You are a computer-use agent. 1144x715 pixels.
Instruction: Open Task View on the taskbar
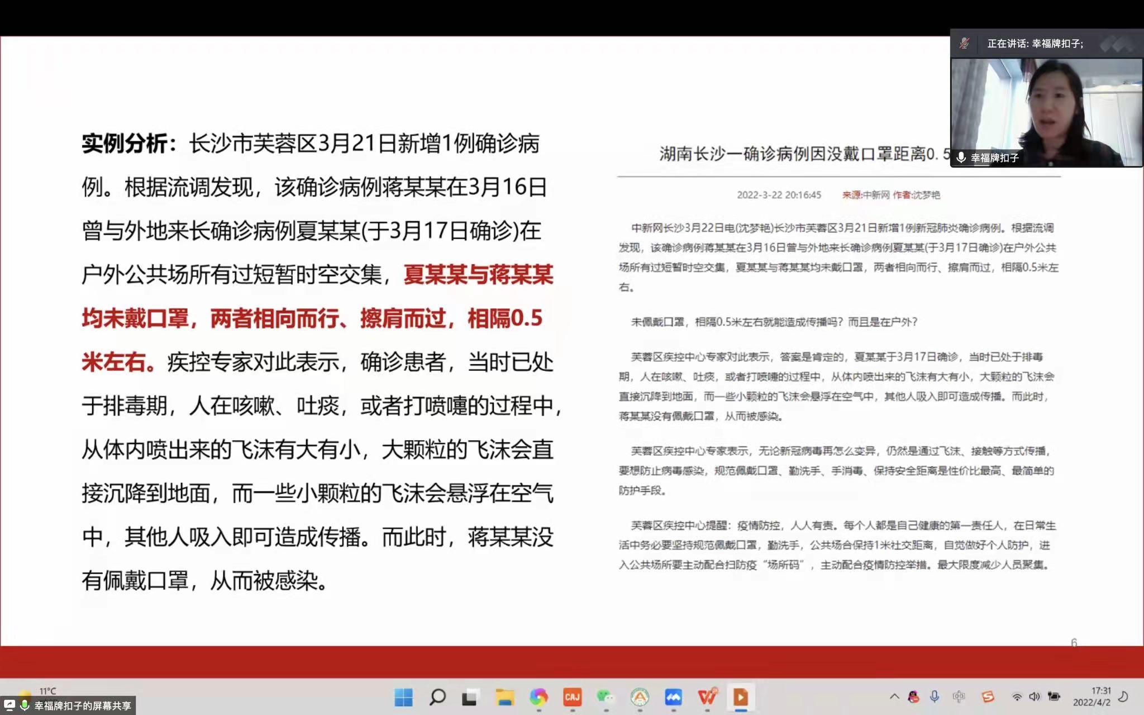coord(470,697)
